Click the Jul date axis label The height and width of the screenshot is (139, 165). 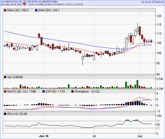[x=94, y=136]
